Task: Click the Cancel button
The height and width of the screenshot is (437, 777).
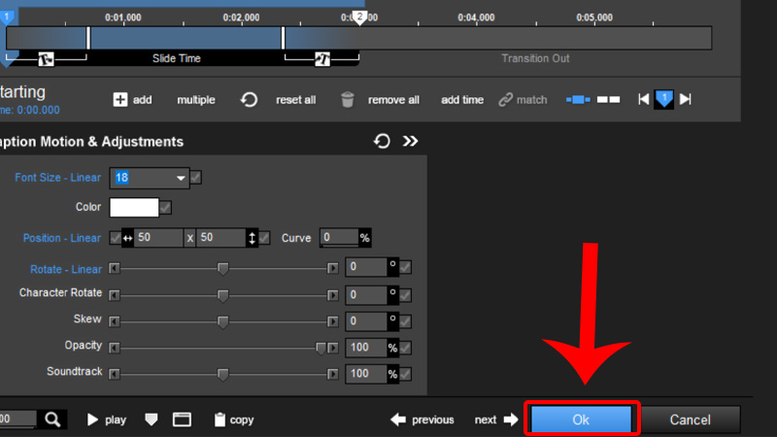Action: (x=690, y=420)
